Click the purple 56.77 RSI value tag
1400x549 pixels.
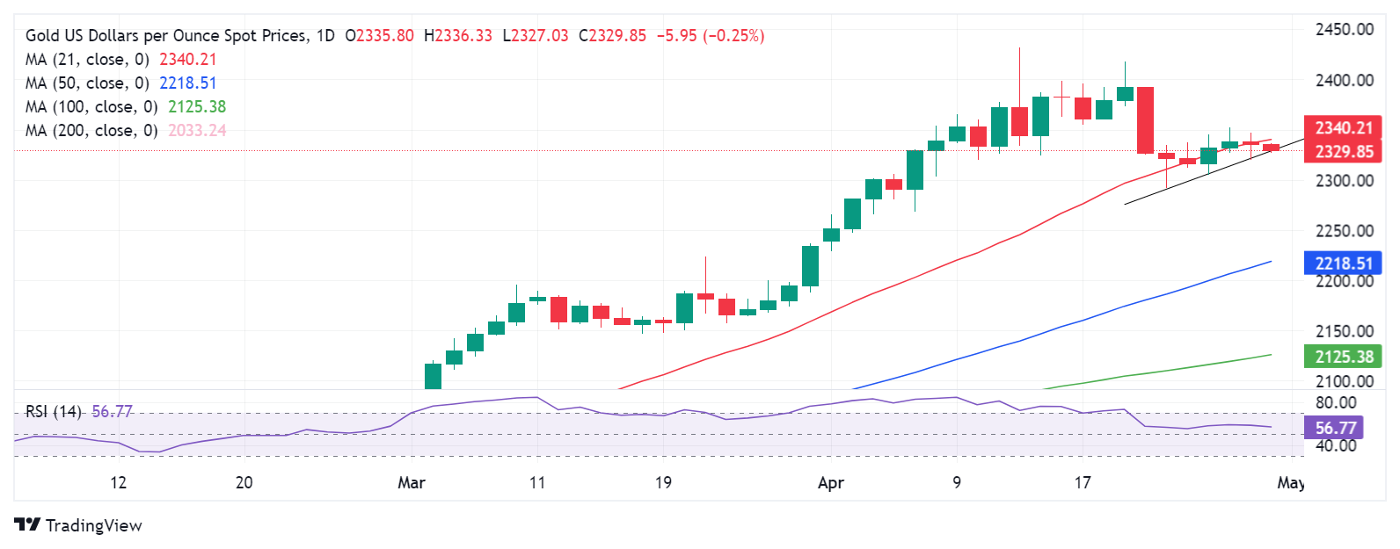tap(1334, 428)
